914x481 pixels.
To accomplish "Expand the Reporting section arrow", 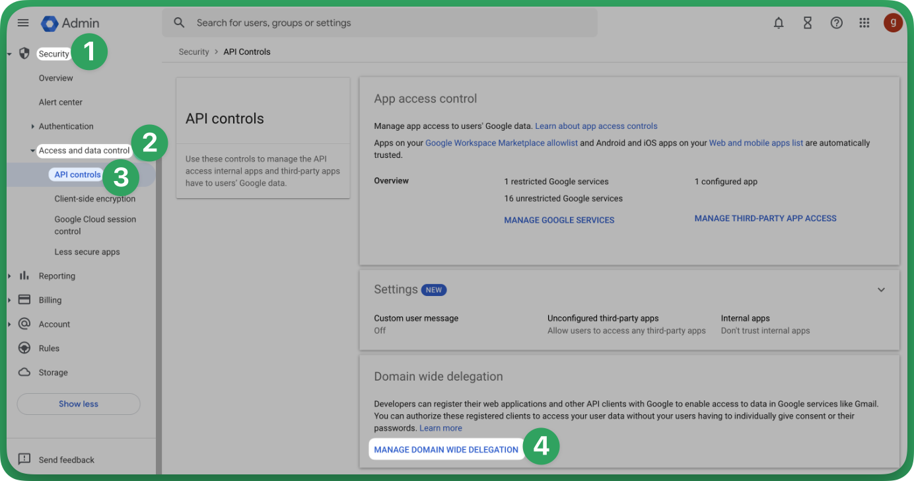I will 9,276.
